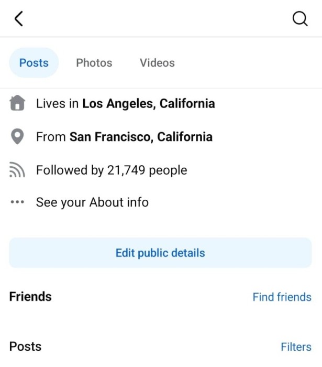Open the post Filters link
The width and height of the screenshot is (322, 367).
point(296,347)
